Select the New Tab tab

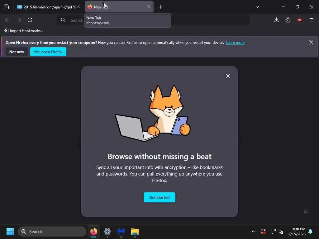click(x=119, y=7)
